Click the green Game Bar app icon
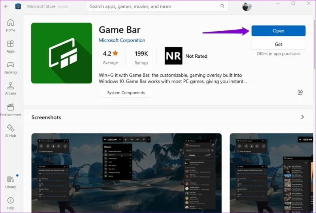Viewport: 316px width, 213px height. point(62,53)
